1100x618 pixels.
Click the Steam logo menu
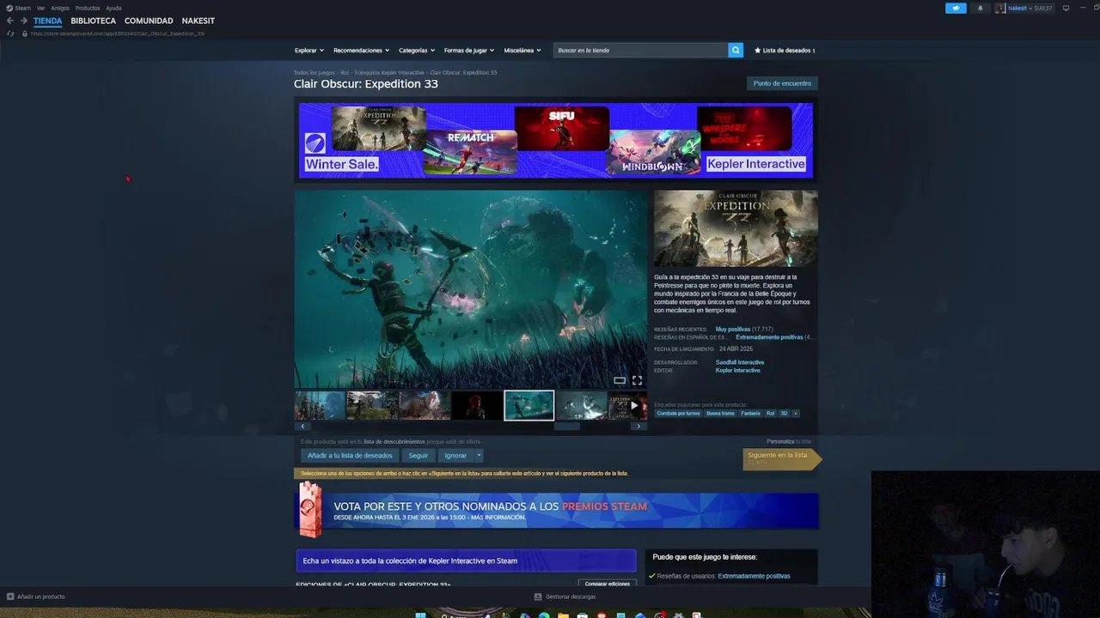point(18,8)
